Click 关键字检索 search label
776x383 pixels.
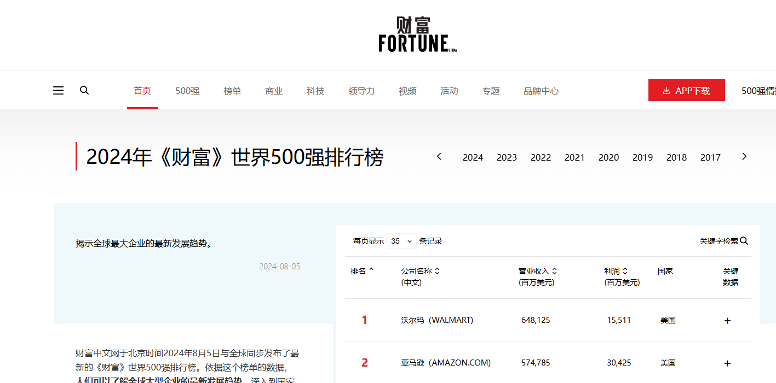[x=718, y=241]
